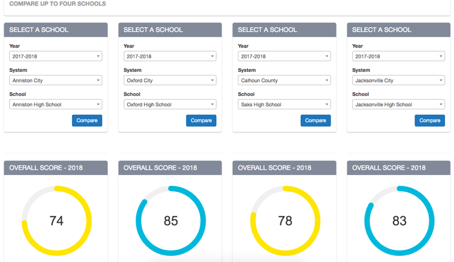Click Compare under Jacksonville High School
Viewport: 454px width, 262px height.
[x=430, y=121]
